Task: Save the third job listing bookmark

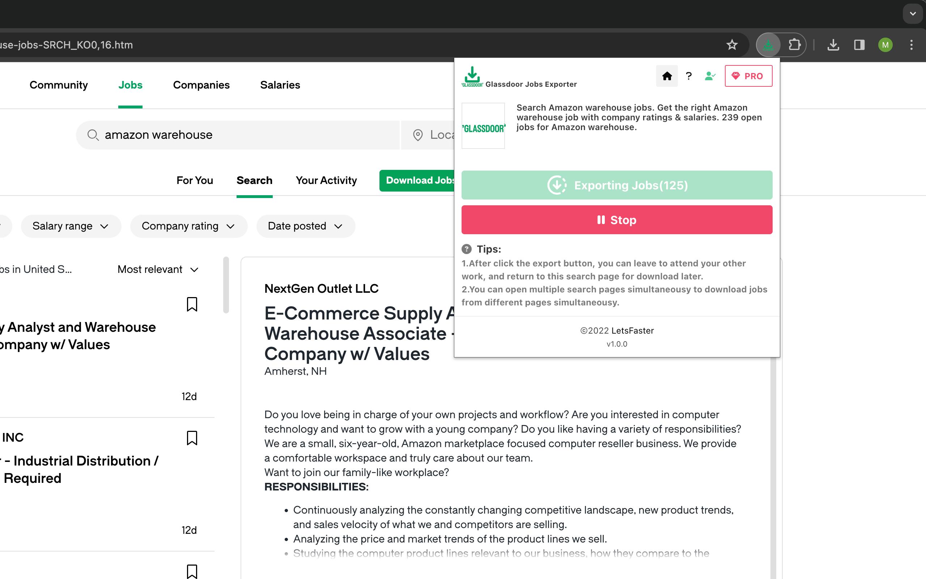Action: click(x=192, y=571)
